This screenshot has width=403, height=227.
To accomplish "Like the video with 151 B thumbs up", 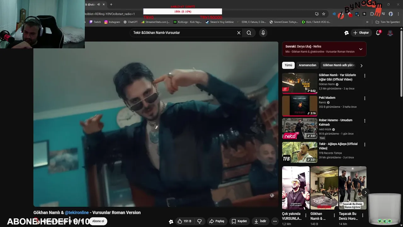I will click(184, 221).
